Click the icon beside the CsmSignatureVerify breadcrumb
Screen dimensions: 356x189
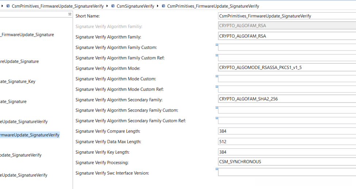coord(113,6)
